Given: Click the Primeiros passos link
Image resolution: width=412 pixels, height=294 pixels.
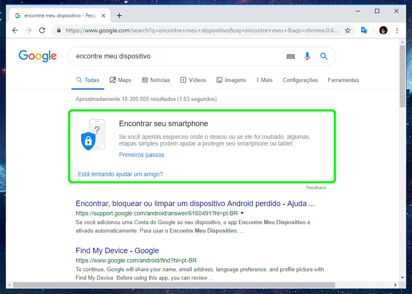Looking at the screenshot, I should coord(141,155).
